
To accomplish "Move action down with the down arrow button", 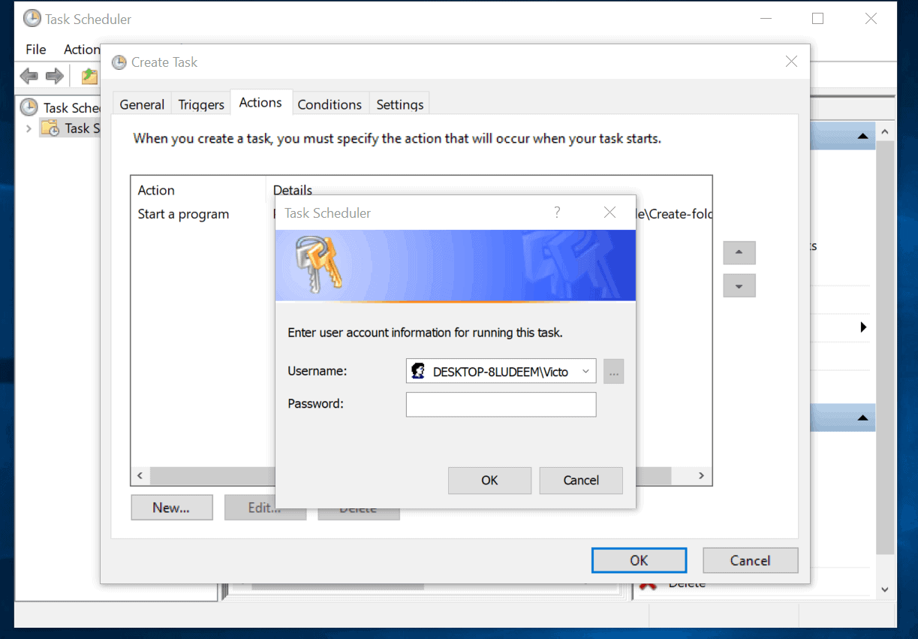I will (739, 286).
